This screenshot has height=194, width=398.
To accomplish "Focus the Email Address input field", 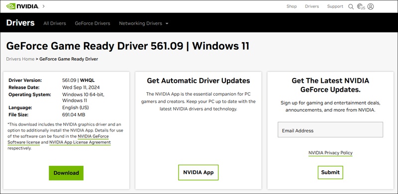I will (330, 129).
